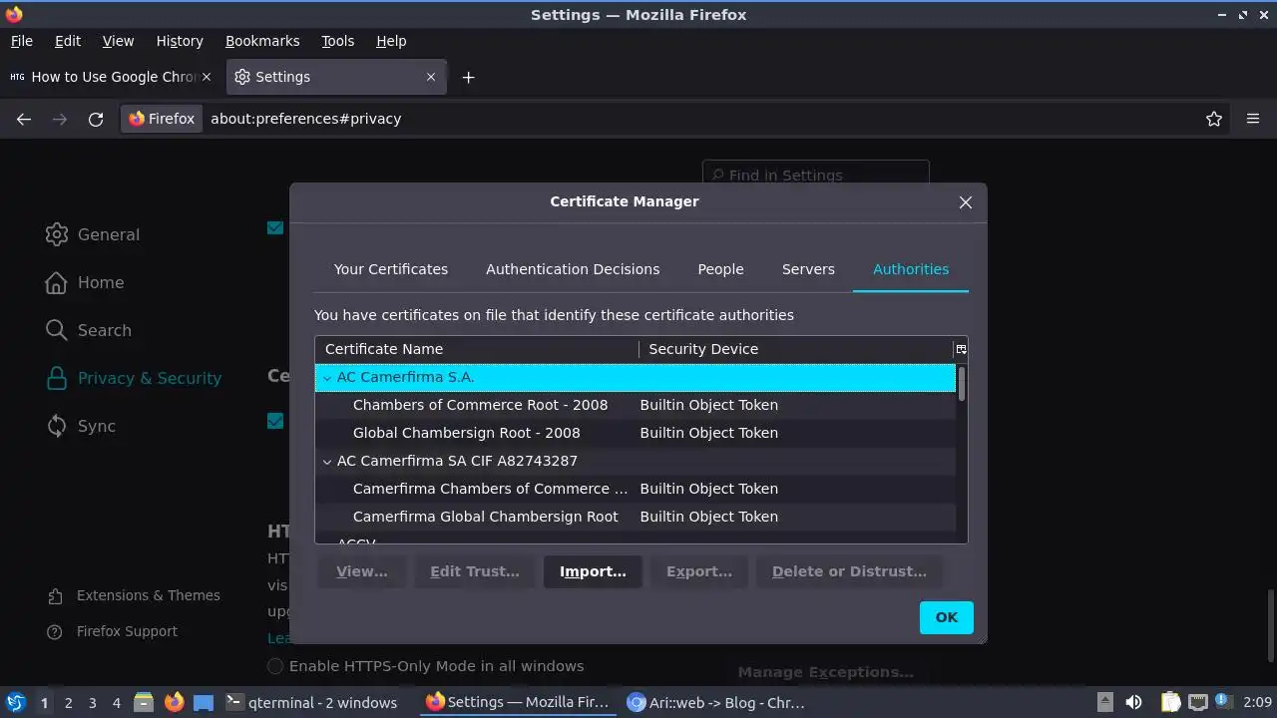Sort by Certificate Name column header
The height and width of the screenshot is (718, 1277).
[x=477, y=349]
